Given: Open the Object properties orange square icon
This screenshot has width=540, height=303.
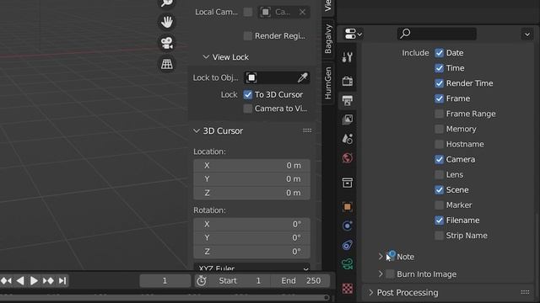Looking at the screenshot, I should (347, 207).
